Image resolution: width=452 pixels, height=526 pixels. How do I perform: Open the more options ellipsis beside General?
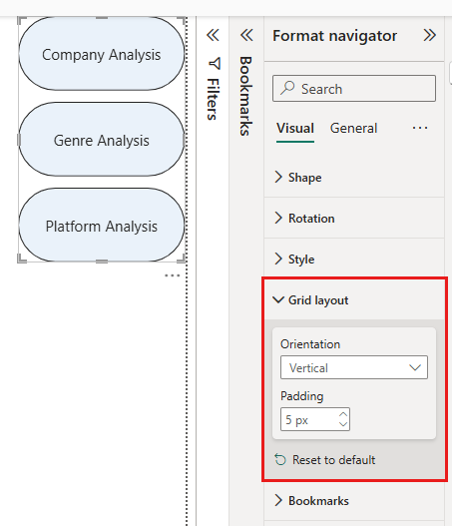420,128
